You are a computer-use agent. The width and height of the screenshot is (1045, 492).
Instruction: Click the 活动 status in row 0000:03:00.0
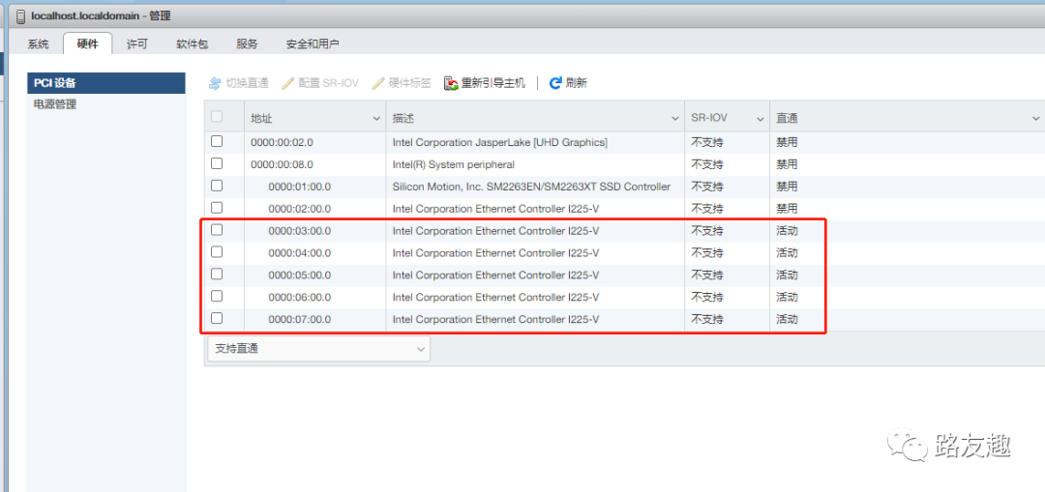point(787,231)
